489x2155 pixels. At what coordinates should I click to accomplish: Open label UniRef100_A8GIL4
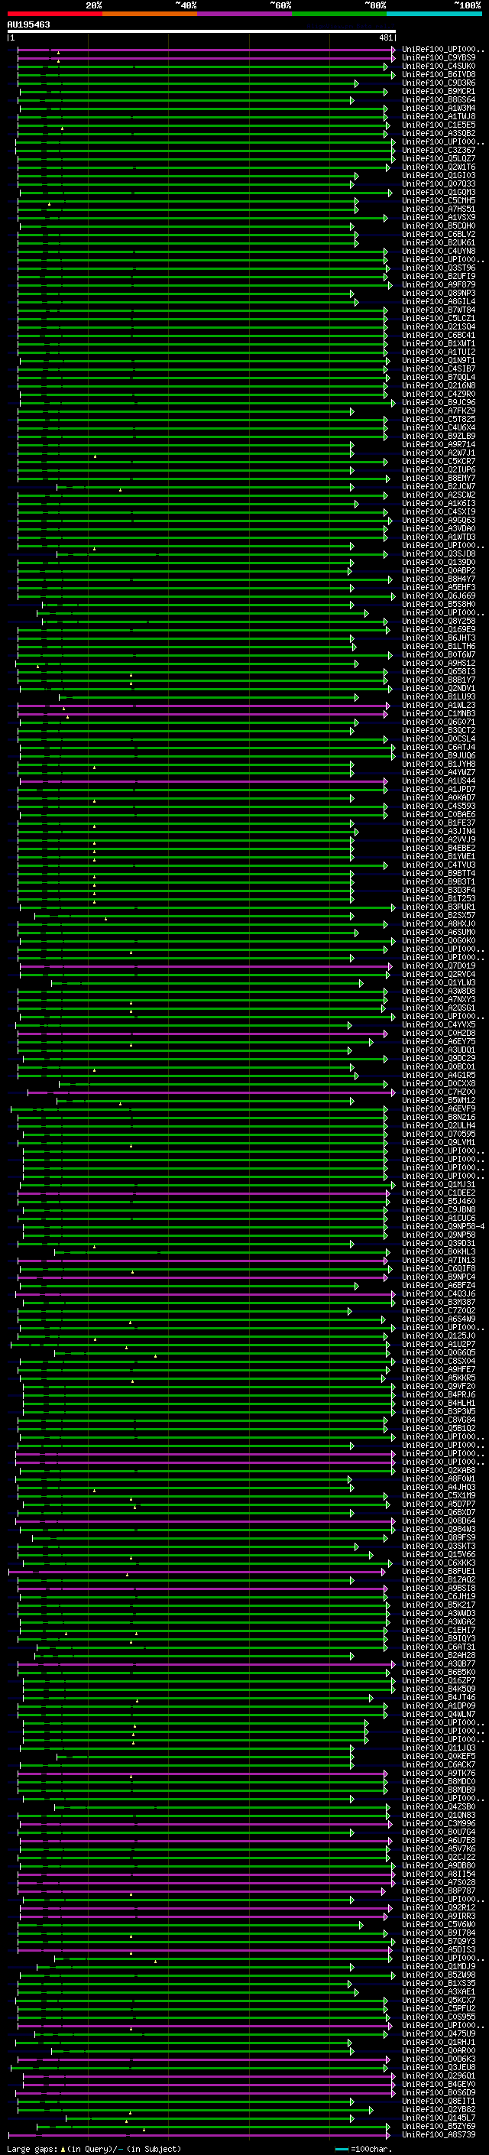[439, 302]
